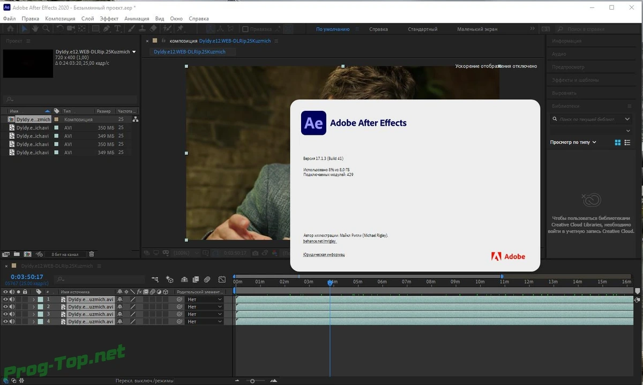Viewport: 643px width, 385px height.
Task: Select the Roto Brush tool
Action: 167,29
